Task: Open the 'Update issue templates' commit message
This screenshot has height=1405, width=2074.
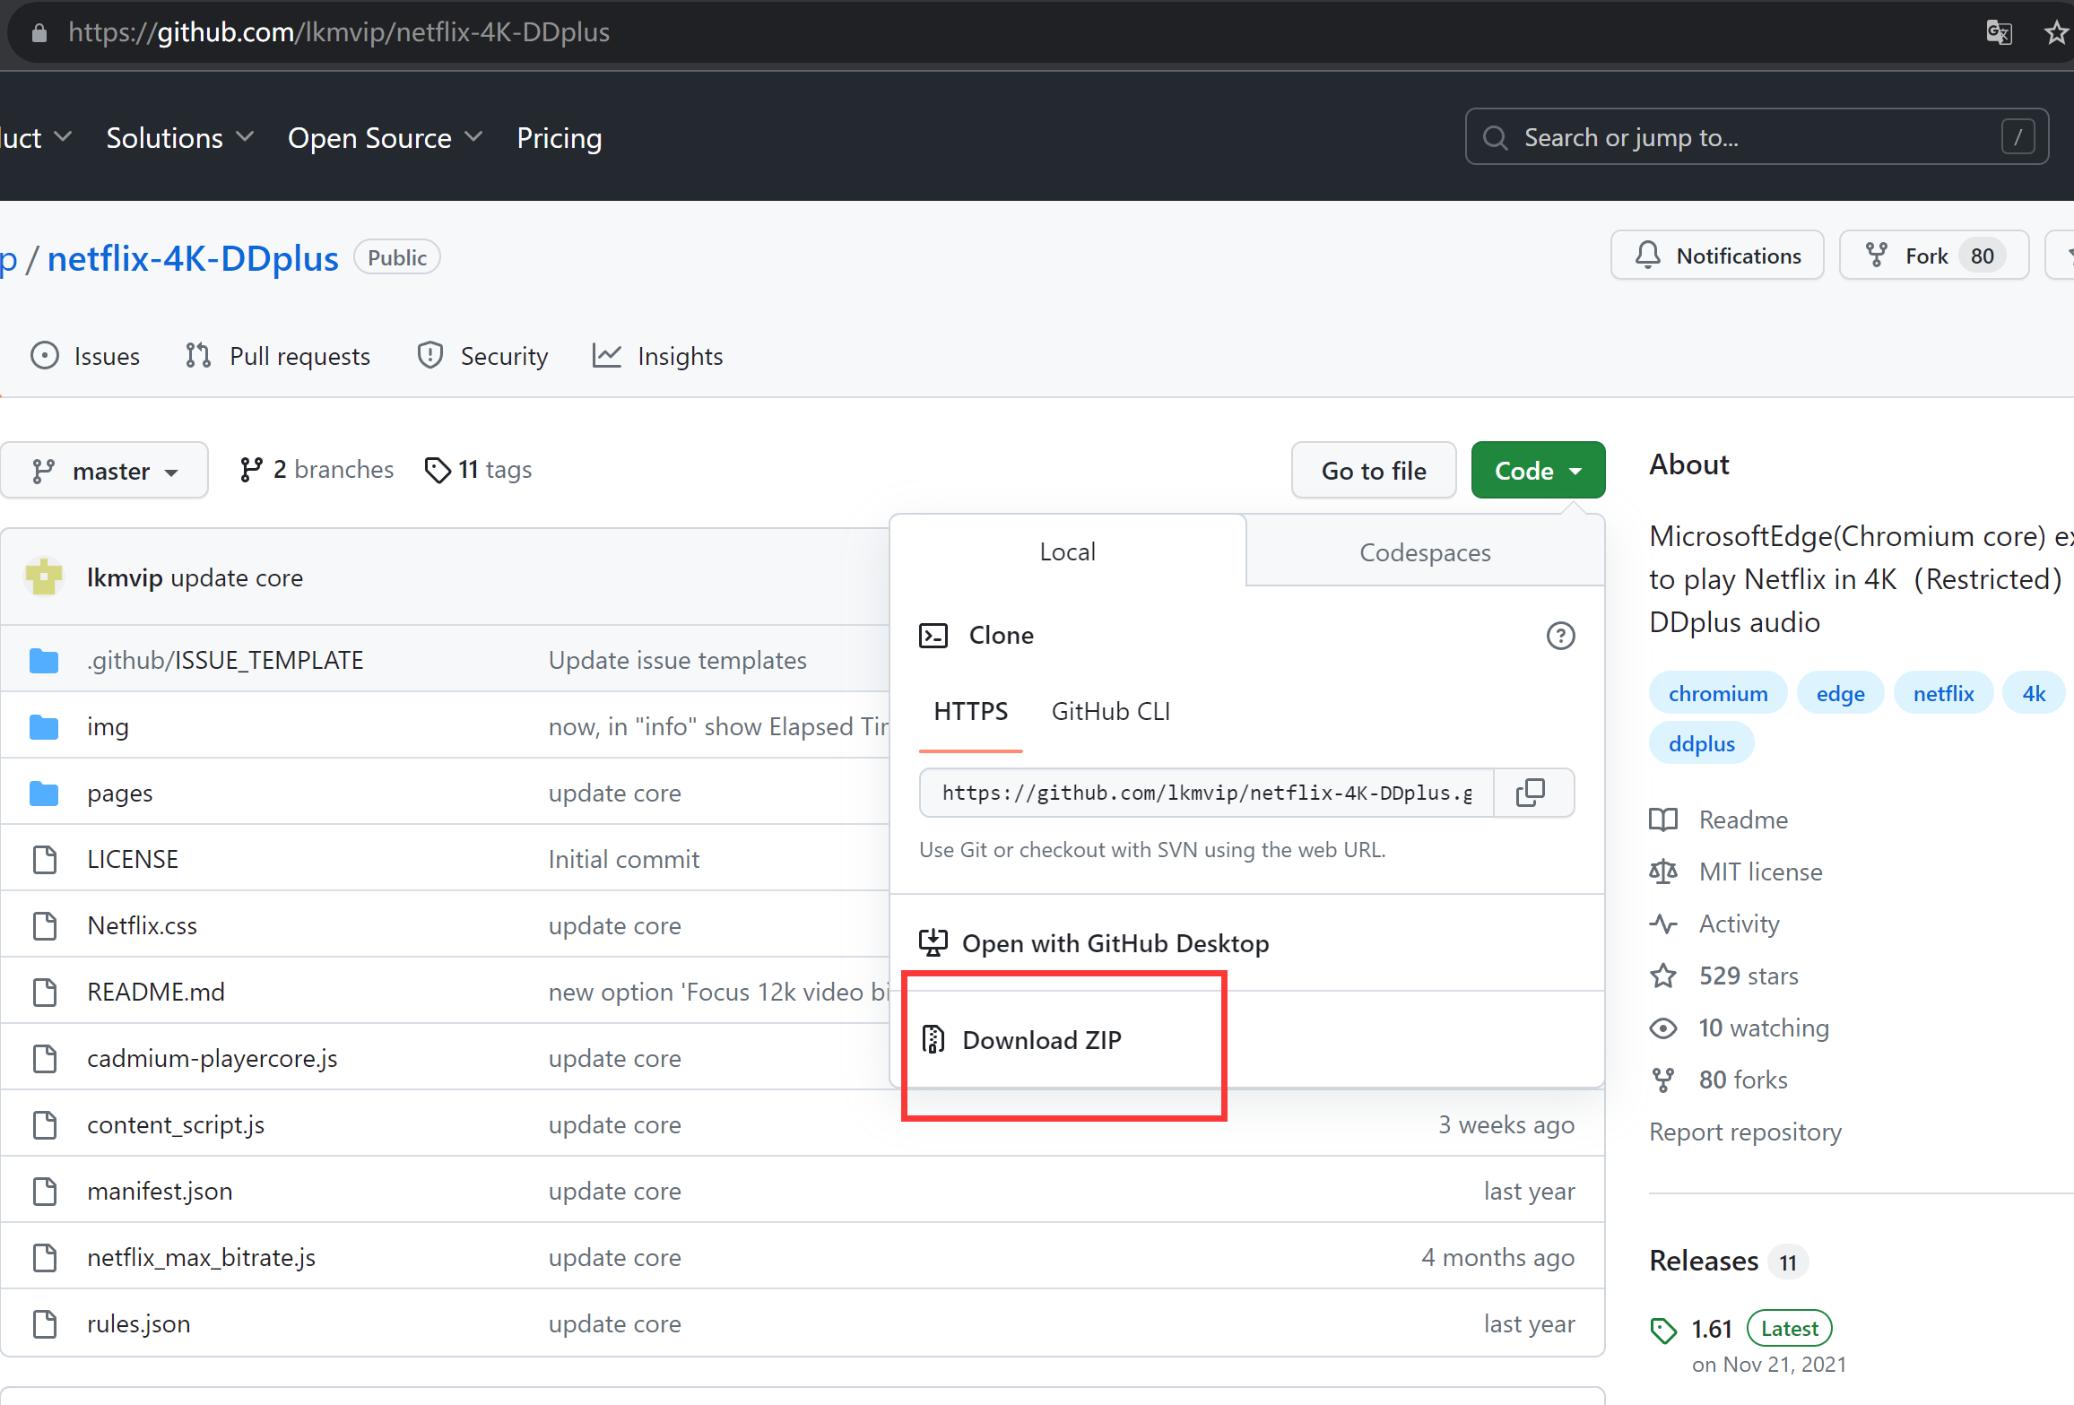Action: pyautogui.click(x=678, y=661)
